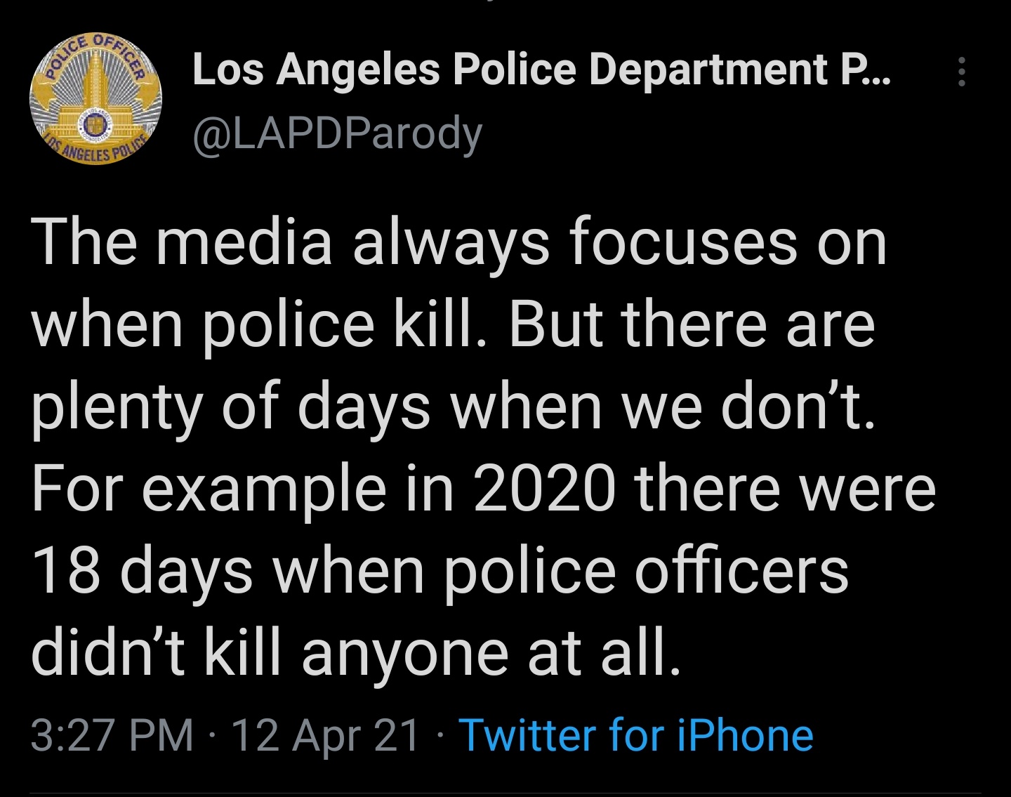Click the word 'Twitter' in the source label
This screenshot has width=1011, height=797.
(x=527, y=735)
